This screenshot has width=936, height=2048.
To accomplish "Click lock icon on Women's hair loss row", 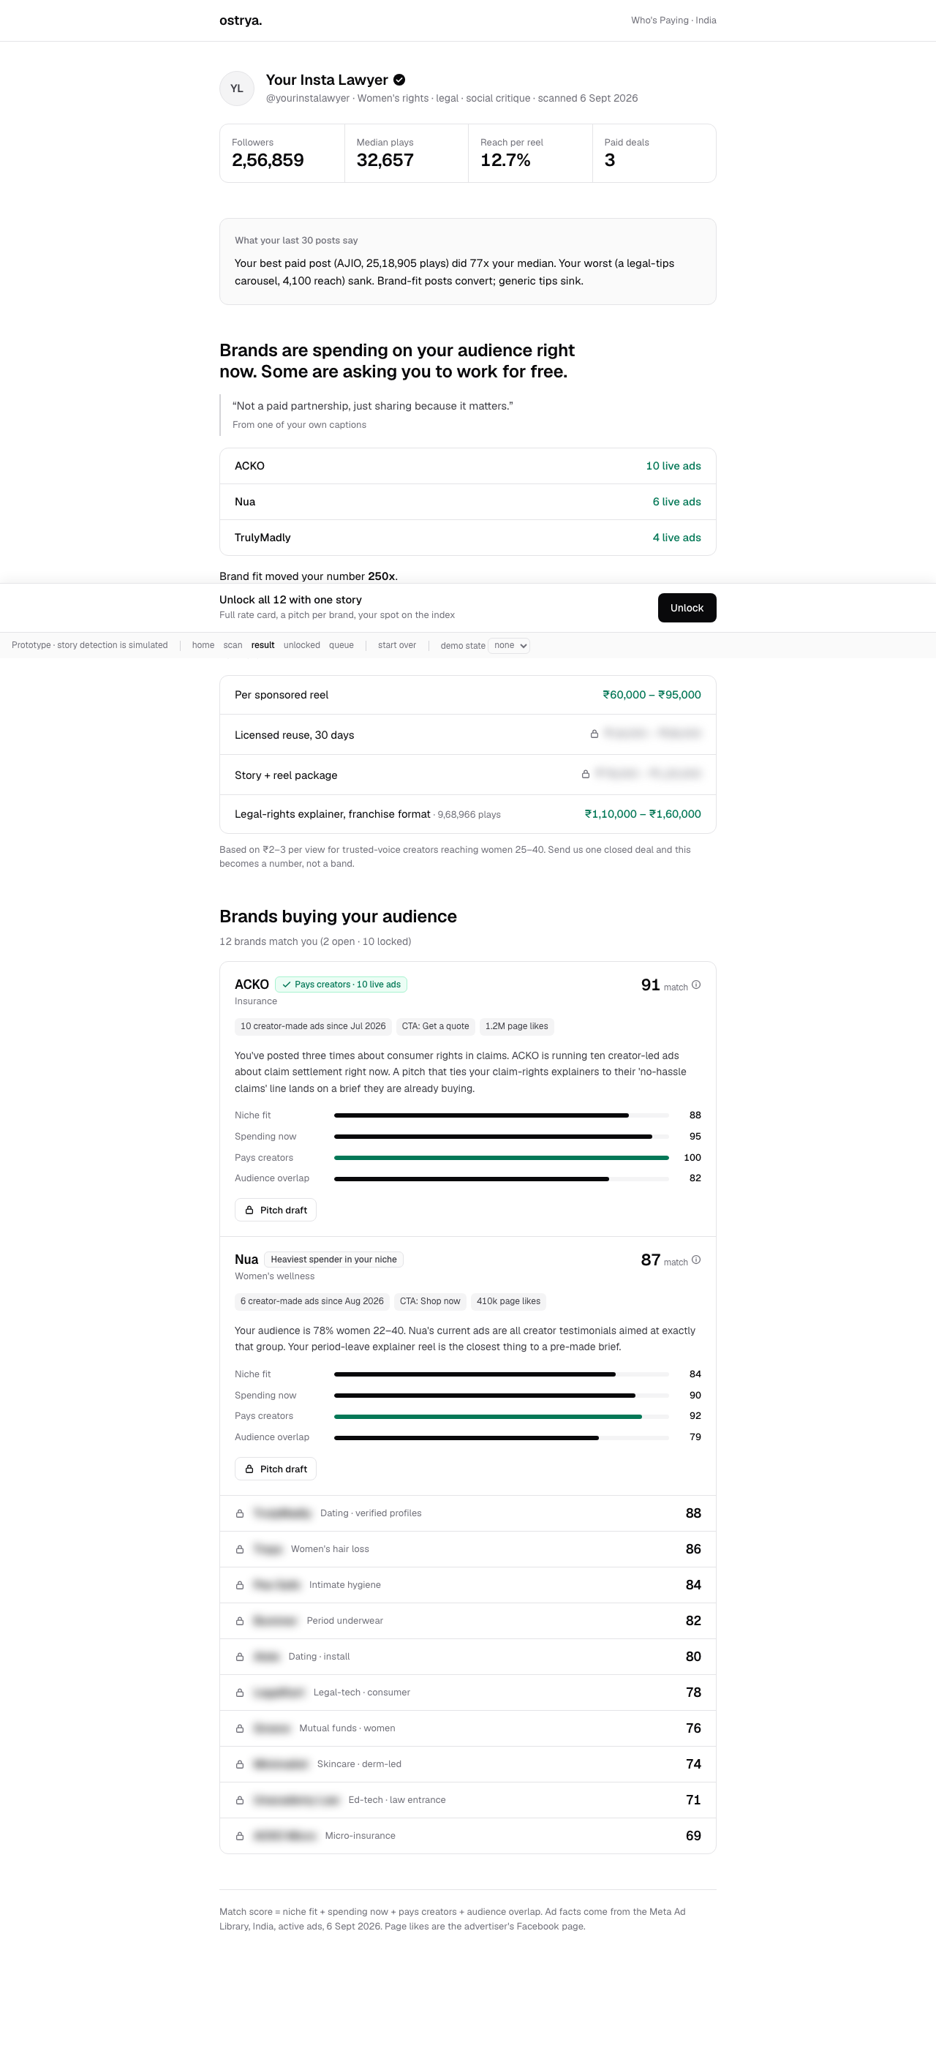I will tap(239, 1549).
